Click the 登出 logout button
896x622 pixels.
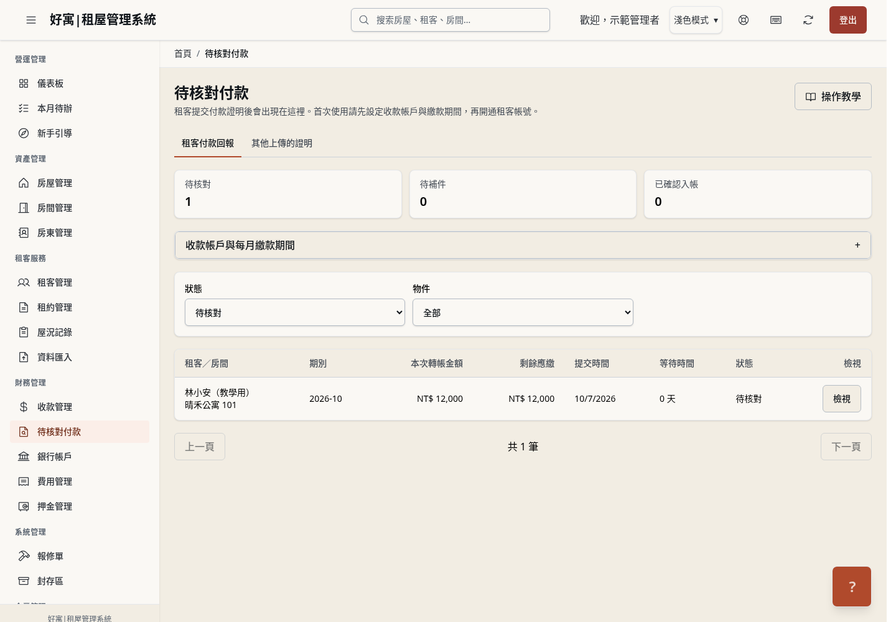tap(848, 20)
